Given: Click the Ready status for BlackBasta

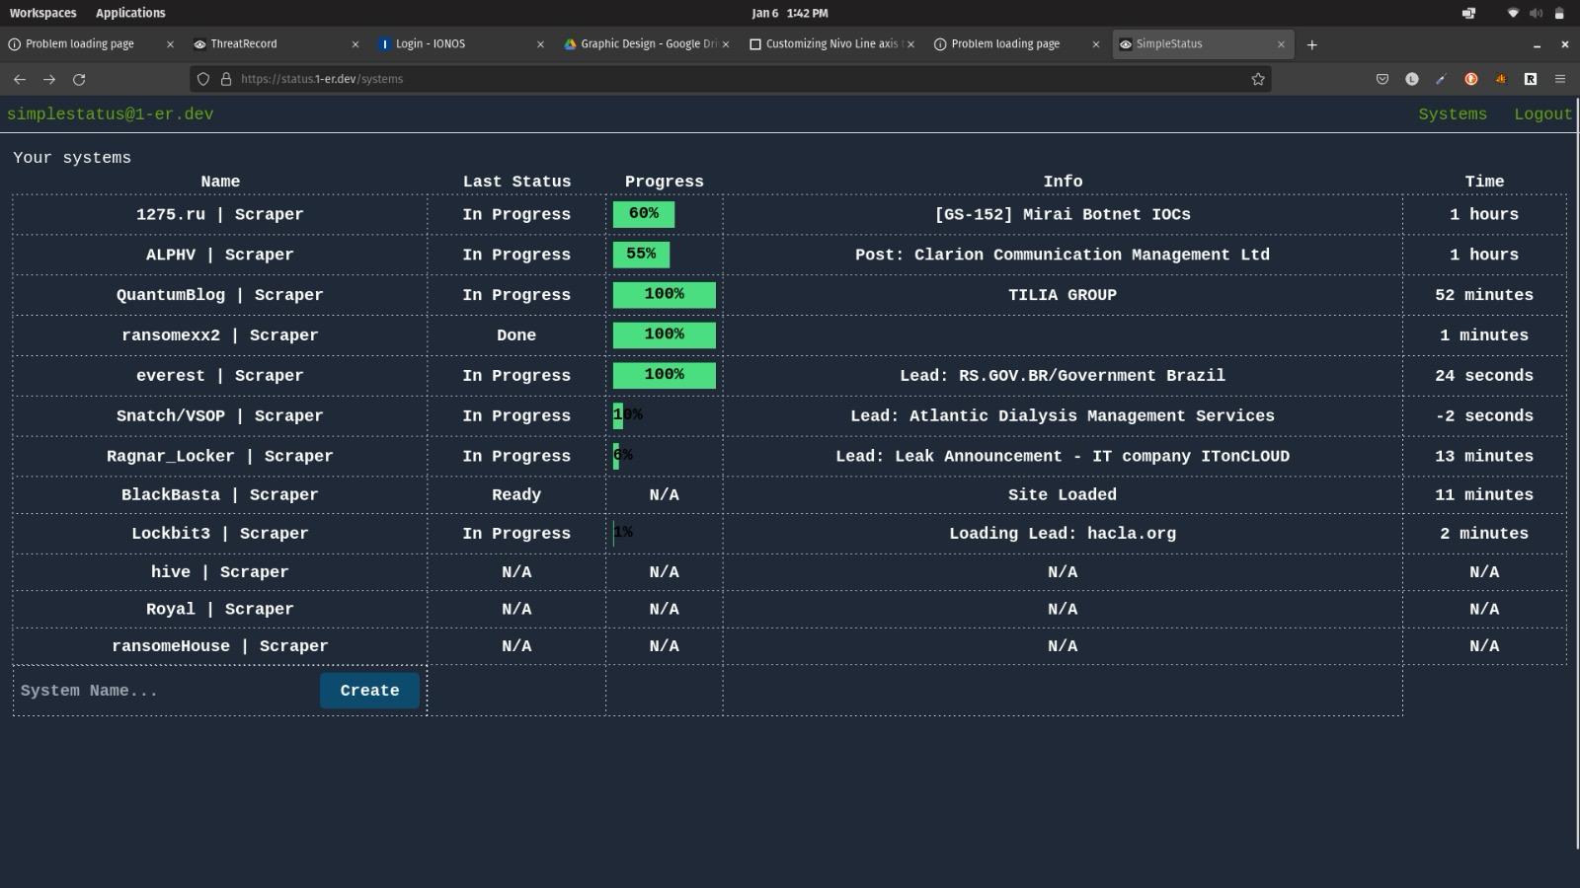Looking at the screenshot, I should (516, 495).
